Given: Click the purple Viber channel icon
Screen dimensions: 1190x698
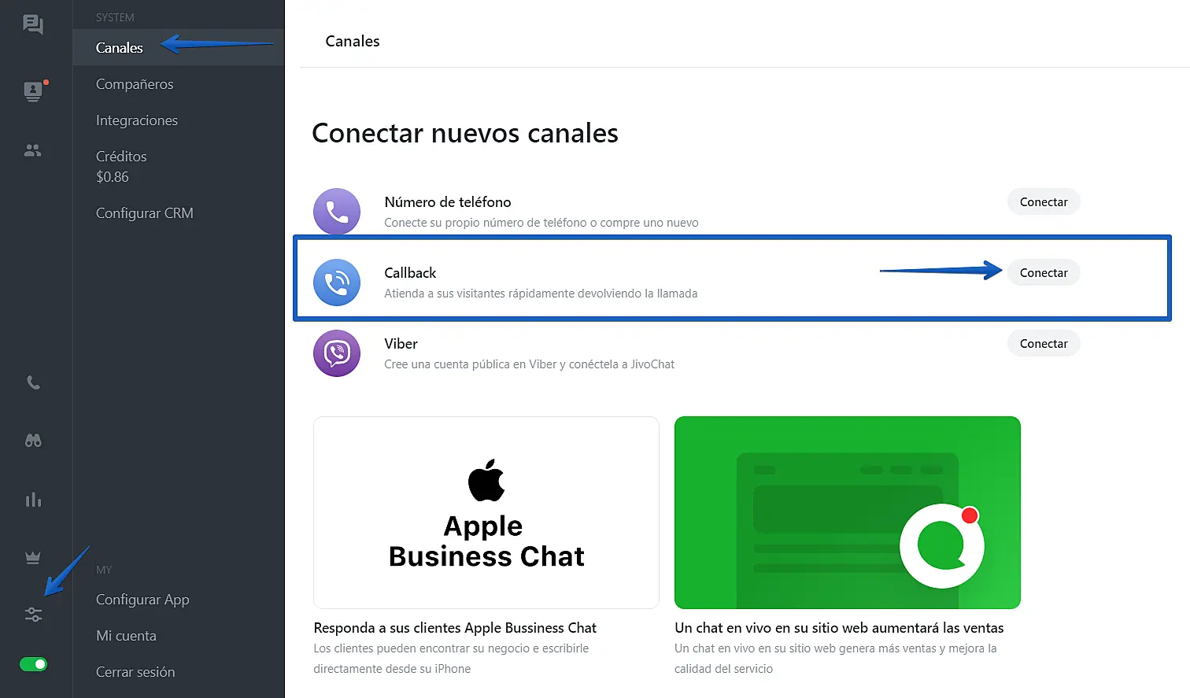Looking at the screenshot, I should click(337, 353).
